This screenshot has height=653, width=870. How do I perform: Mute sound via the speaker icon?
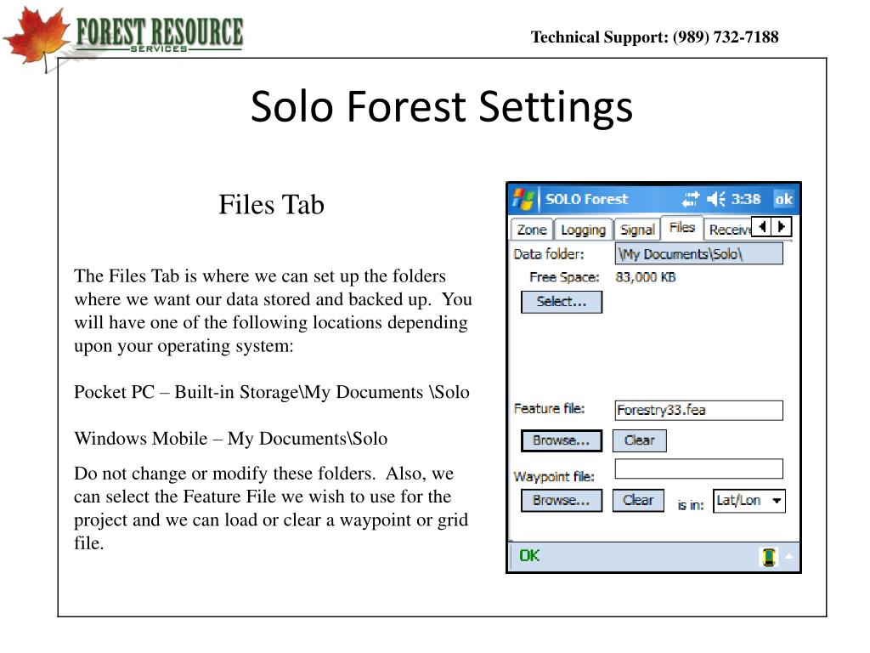point(716,199)
